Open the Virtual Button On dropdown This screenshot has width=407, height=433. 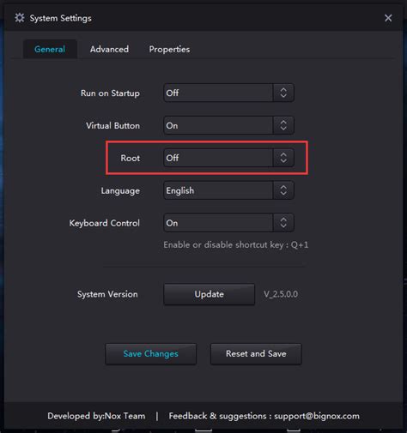[228, 125]
